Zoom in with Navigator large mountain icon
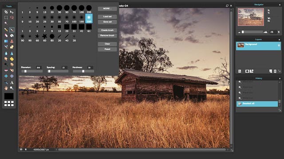 tap(265, 32)
